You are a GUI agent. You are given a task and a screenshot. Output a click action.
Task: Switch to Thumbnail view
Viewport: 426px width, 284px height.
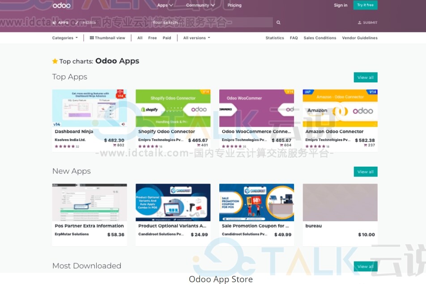pyautogui.click(x=107, y=38)
